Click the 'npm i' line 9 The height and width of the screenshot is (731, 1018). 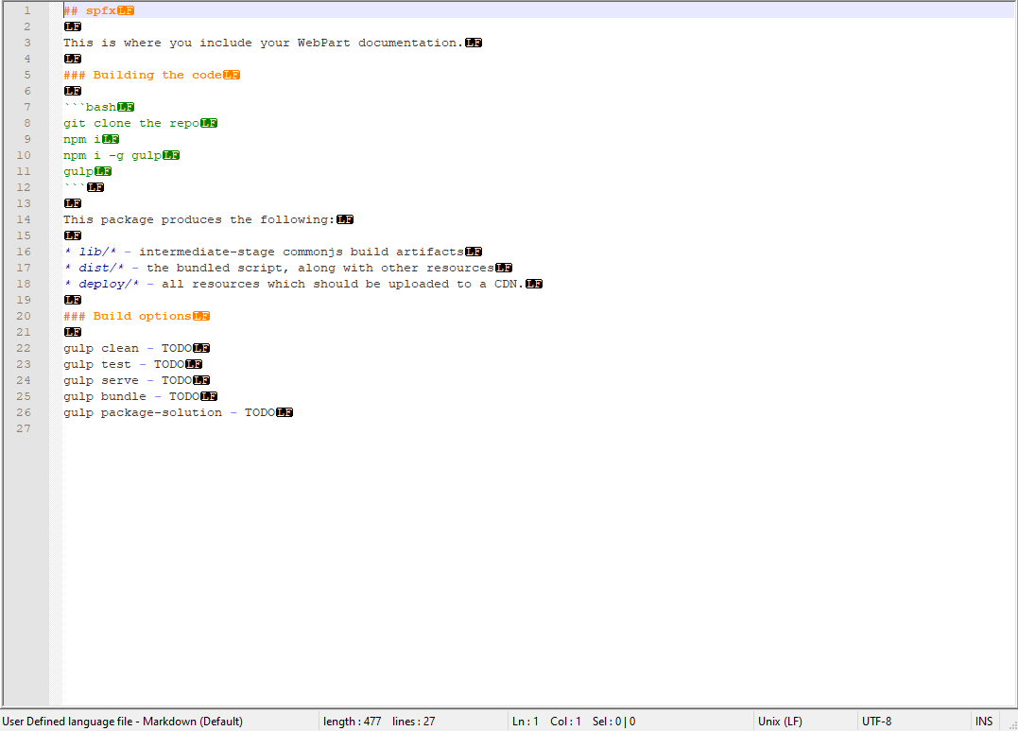click(x=82, y=139)
